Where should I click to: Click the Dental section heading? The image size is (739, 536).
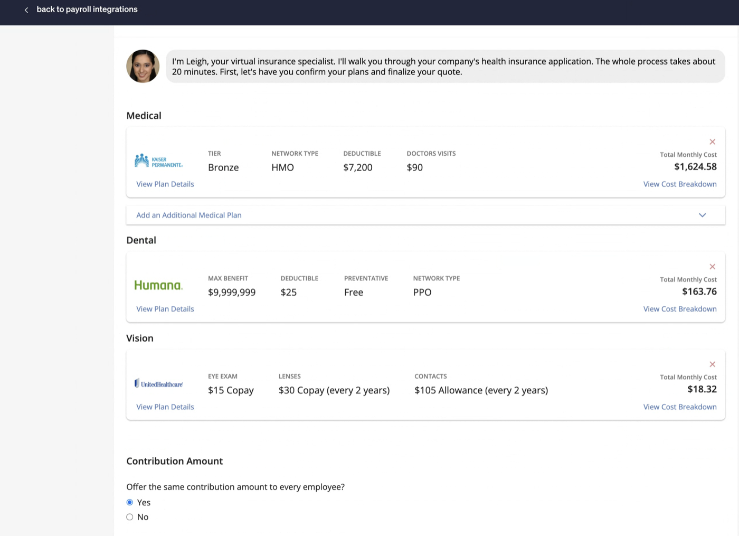tap(141, 240)
